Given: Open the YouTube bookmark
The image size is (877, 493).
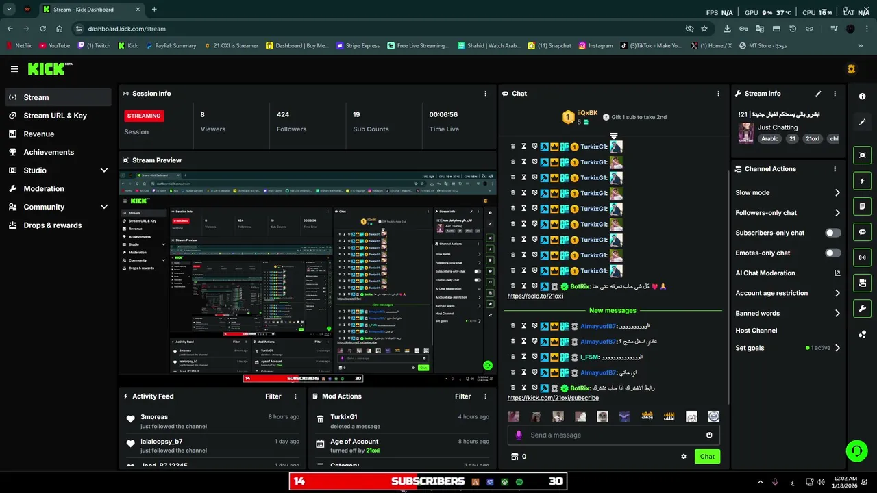Looking at the screenshot, I should 54,46.
